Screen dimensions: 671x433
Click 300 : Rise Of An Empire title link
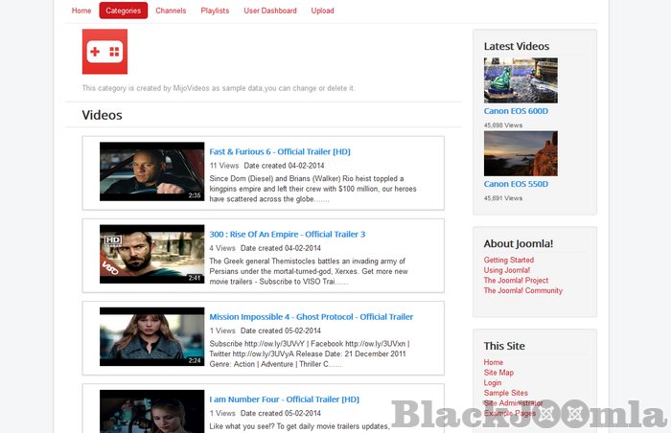click(287, 234)
